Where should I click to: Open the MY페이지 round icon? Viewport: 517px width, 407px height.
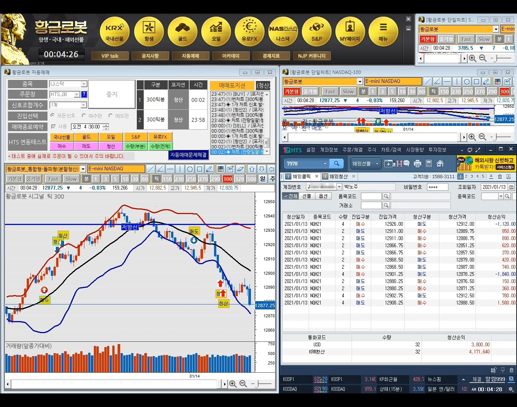(350, 32)
